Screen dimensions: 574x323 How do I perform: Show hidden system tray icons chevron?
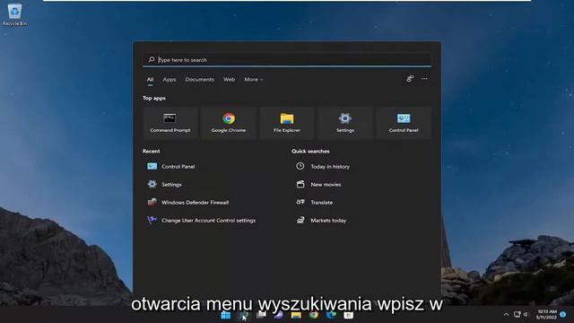[x=506, y=315]
